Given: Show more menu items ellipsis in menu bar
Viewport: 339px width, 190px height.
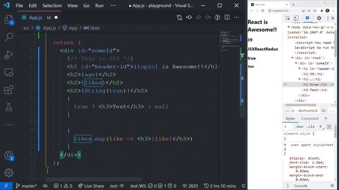Looking at the screenshot, I should coord(113,6).
